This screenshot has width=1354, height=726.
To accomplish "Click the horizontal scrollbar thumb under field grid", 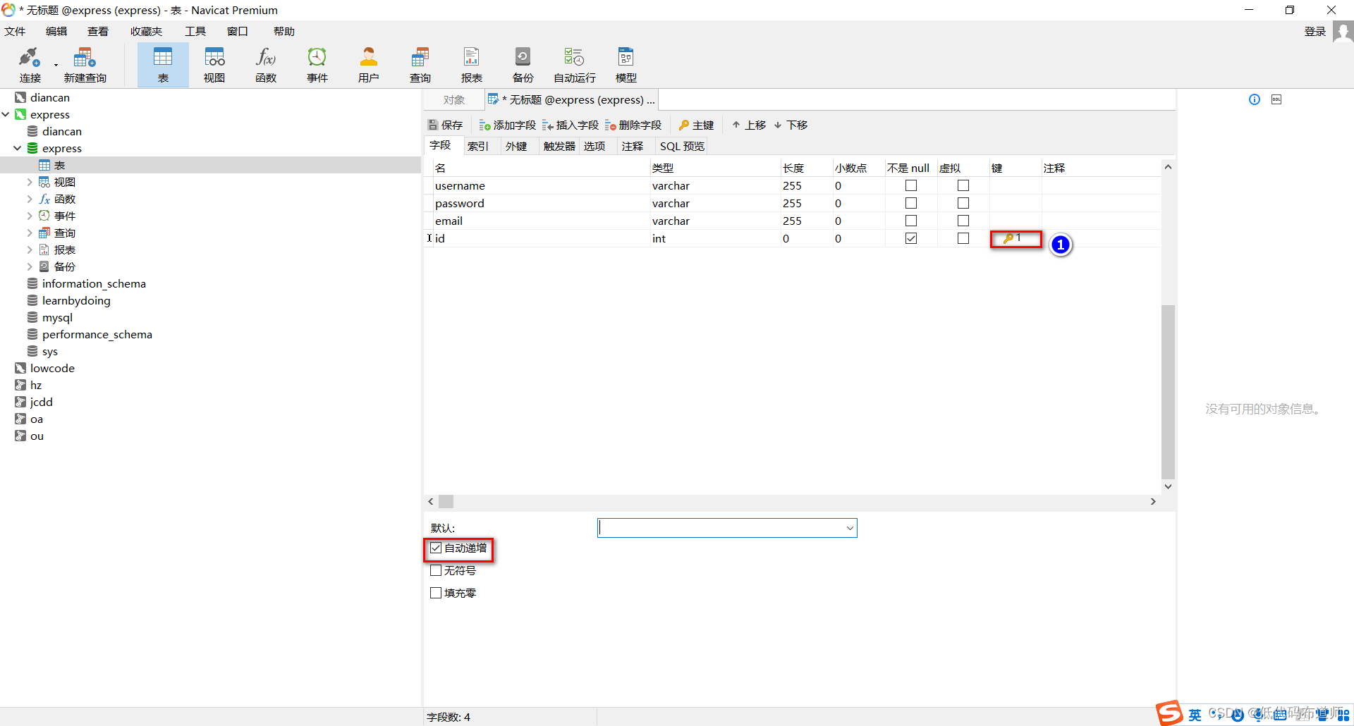I will tap(446, 502).
